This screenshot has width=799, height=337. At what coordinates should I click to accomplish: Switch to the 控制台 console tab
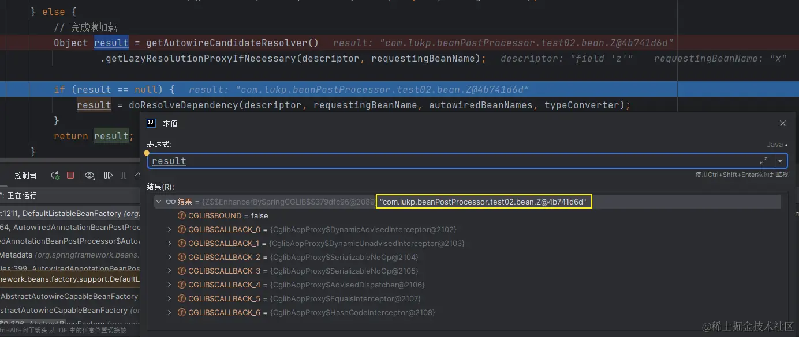[25, 175]
